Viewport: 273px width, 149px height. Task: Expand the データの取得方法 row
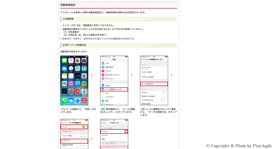[154, 84]
